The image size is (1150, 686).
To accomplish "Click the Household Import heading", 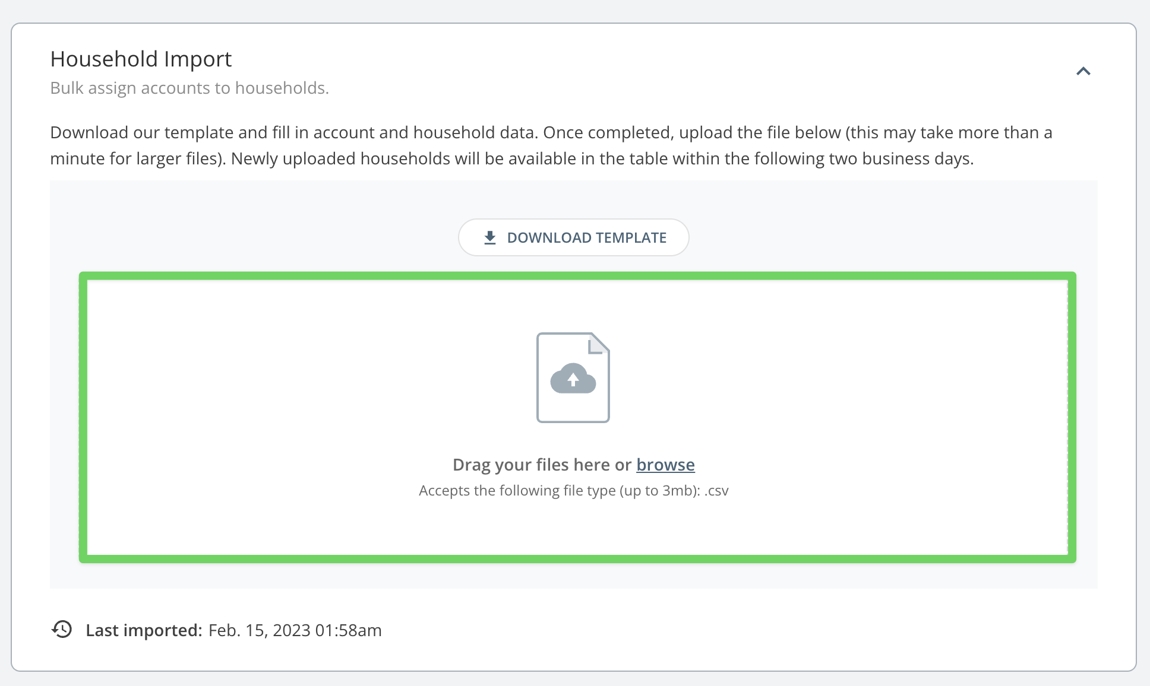I will tap(141, 59).
